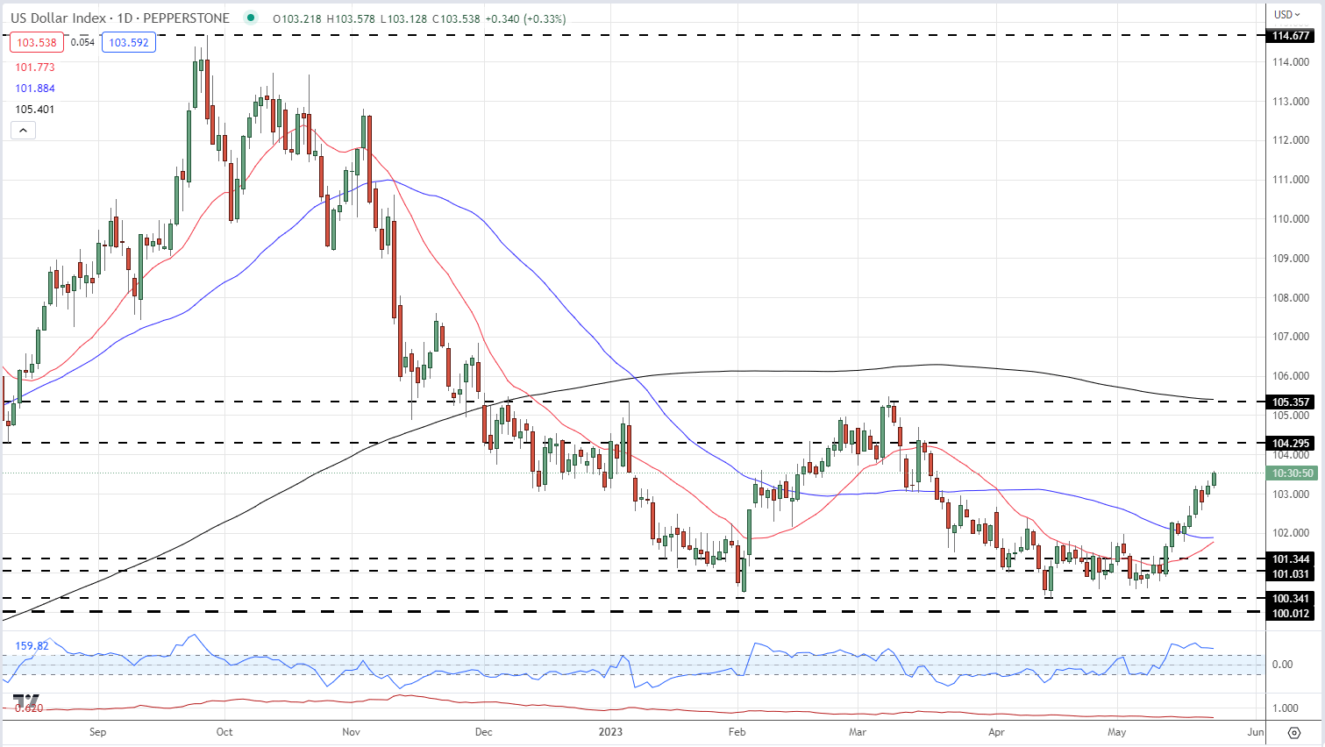Image resolution: width=1325 pixels, height=747 pixels.
Task: Click 111.000 on the price scale
Action: click(x=1291, y=180)
